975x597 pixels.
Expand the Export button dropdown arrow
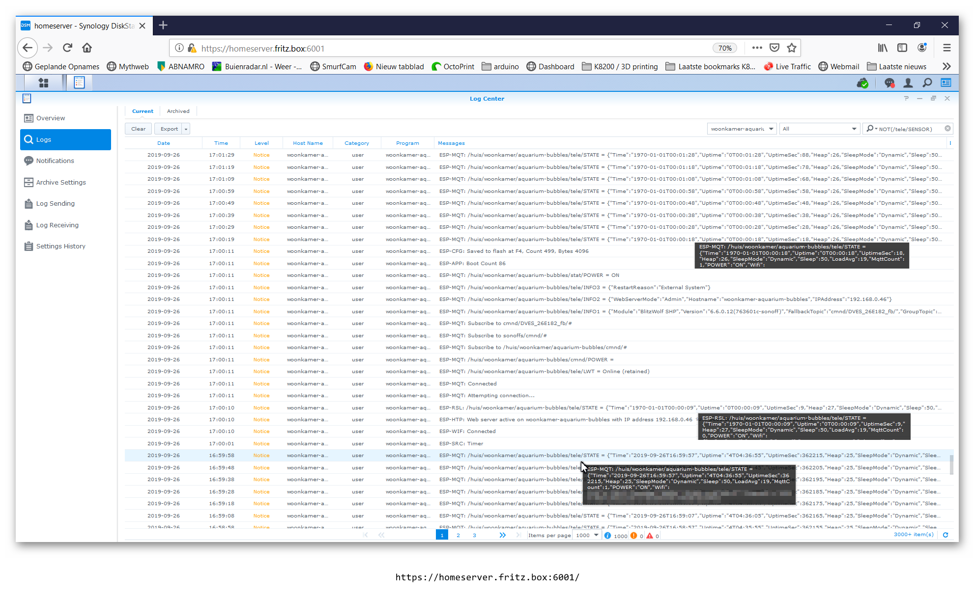[186, 128]
